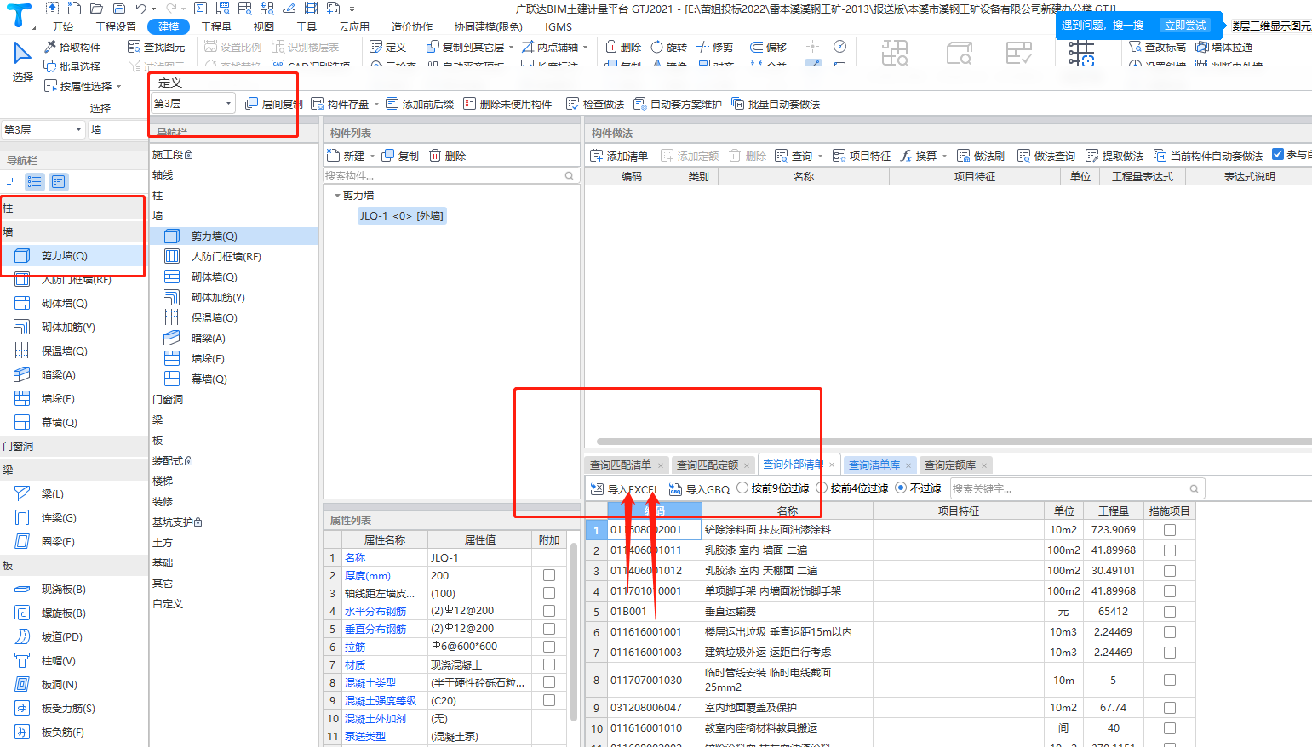1312x747 pixels.
Task: Click 复制 copy in component list
Action: click(x=400, y=156)
